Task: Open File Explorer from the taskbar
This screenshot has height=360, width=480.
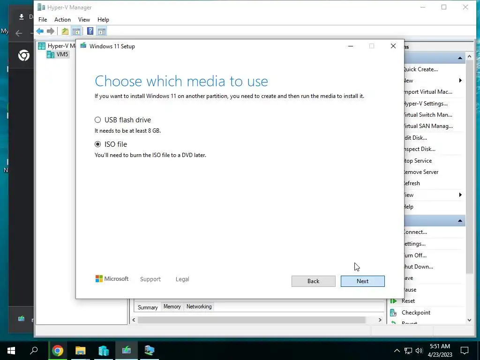Action: [x=81, y=351]
